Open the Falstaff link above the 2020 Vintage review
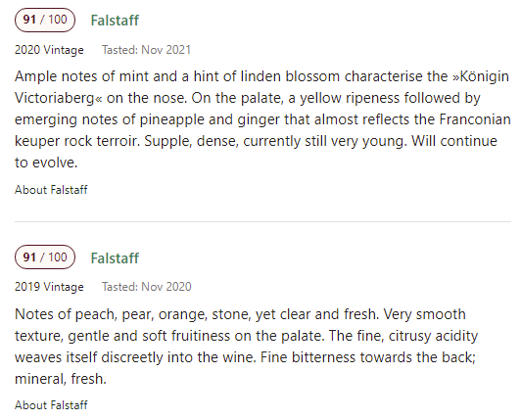The height and width of the screenshot is (420, 521). (115, 21)
